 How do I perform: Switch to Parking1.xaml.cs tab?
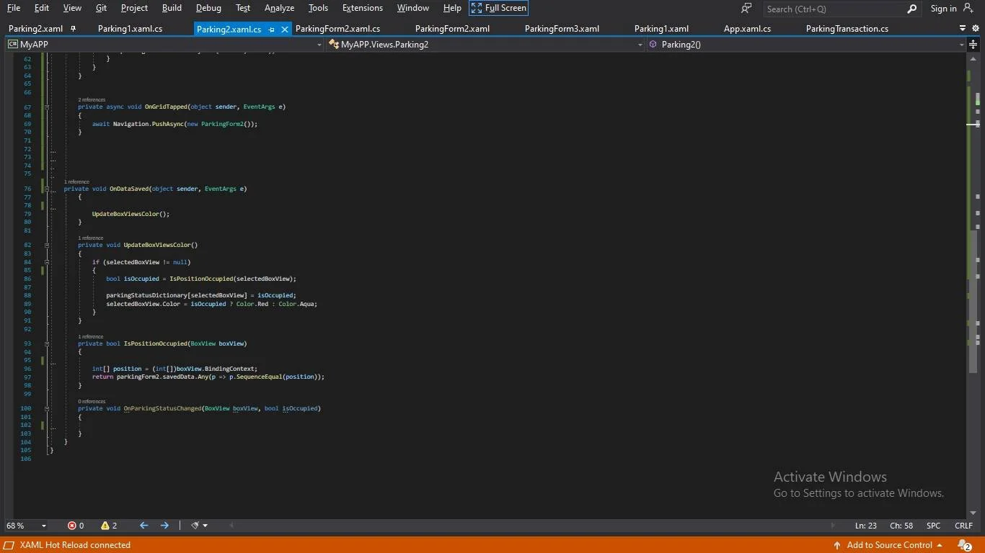point(131,29)
